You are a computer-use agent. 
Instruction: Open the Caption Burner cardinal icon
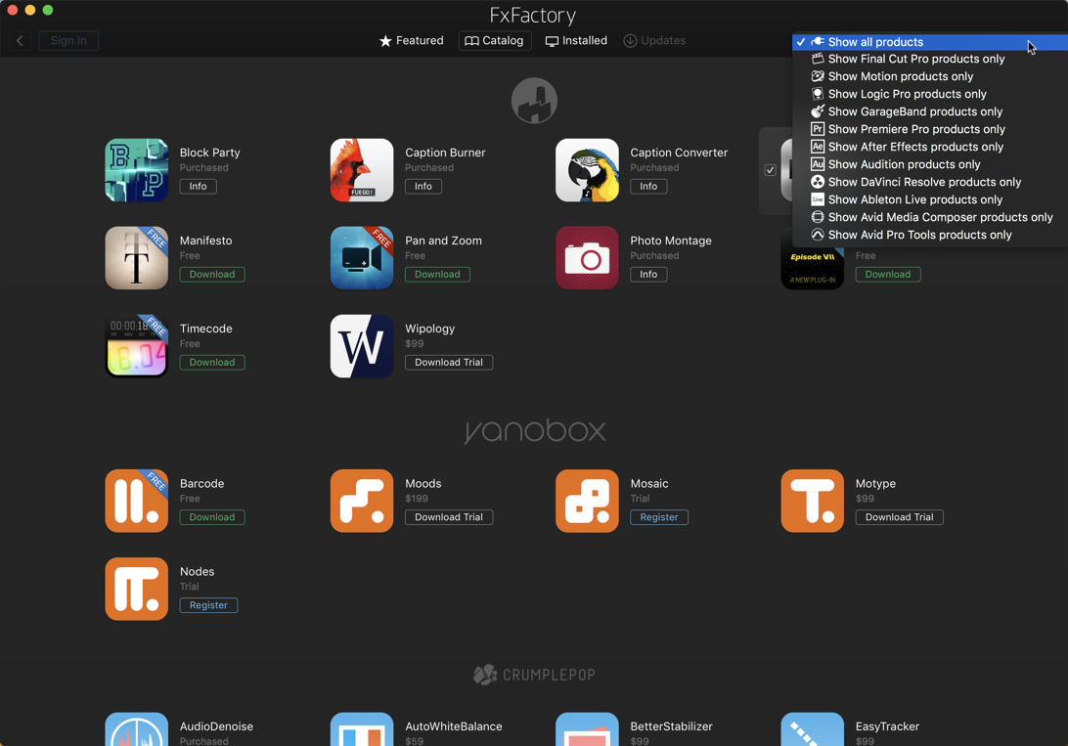pyautogui.click(x=362, y=170)
